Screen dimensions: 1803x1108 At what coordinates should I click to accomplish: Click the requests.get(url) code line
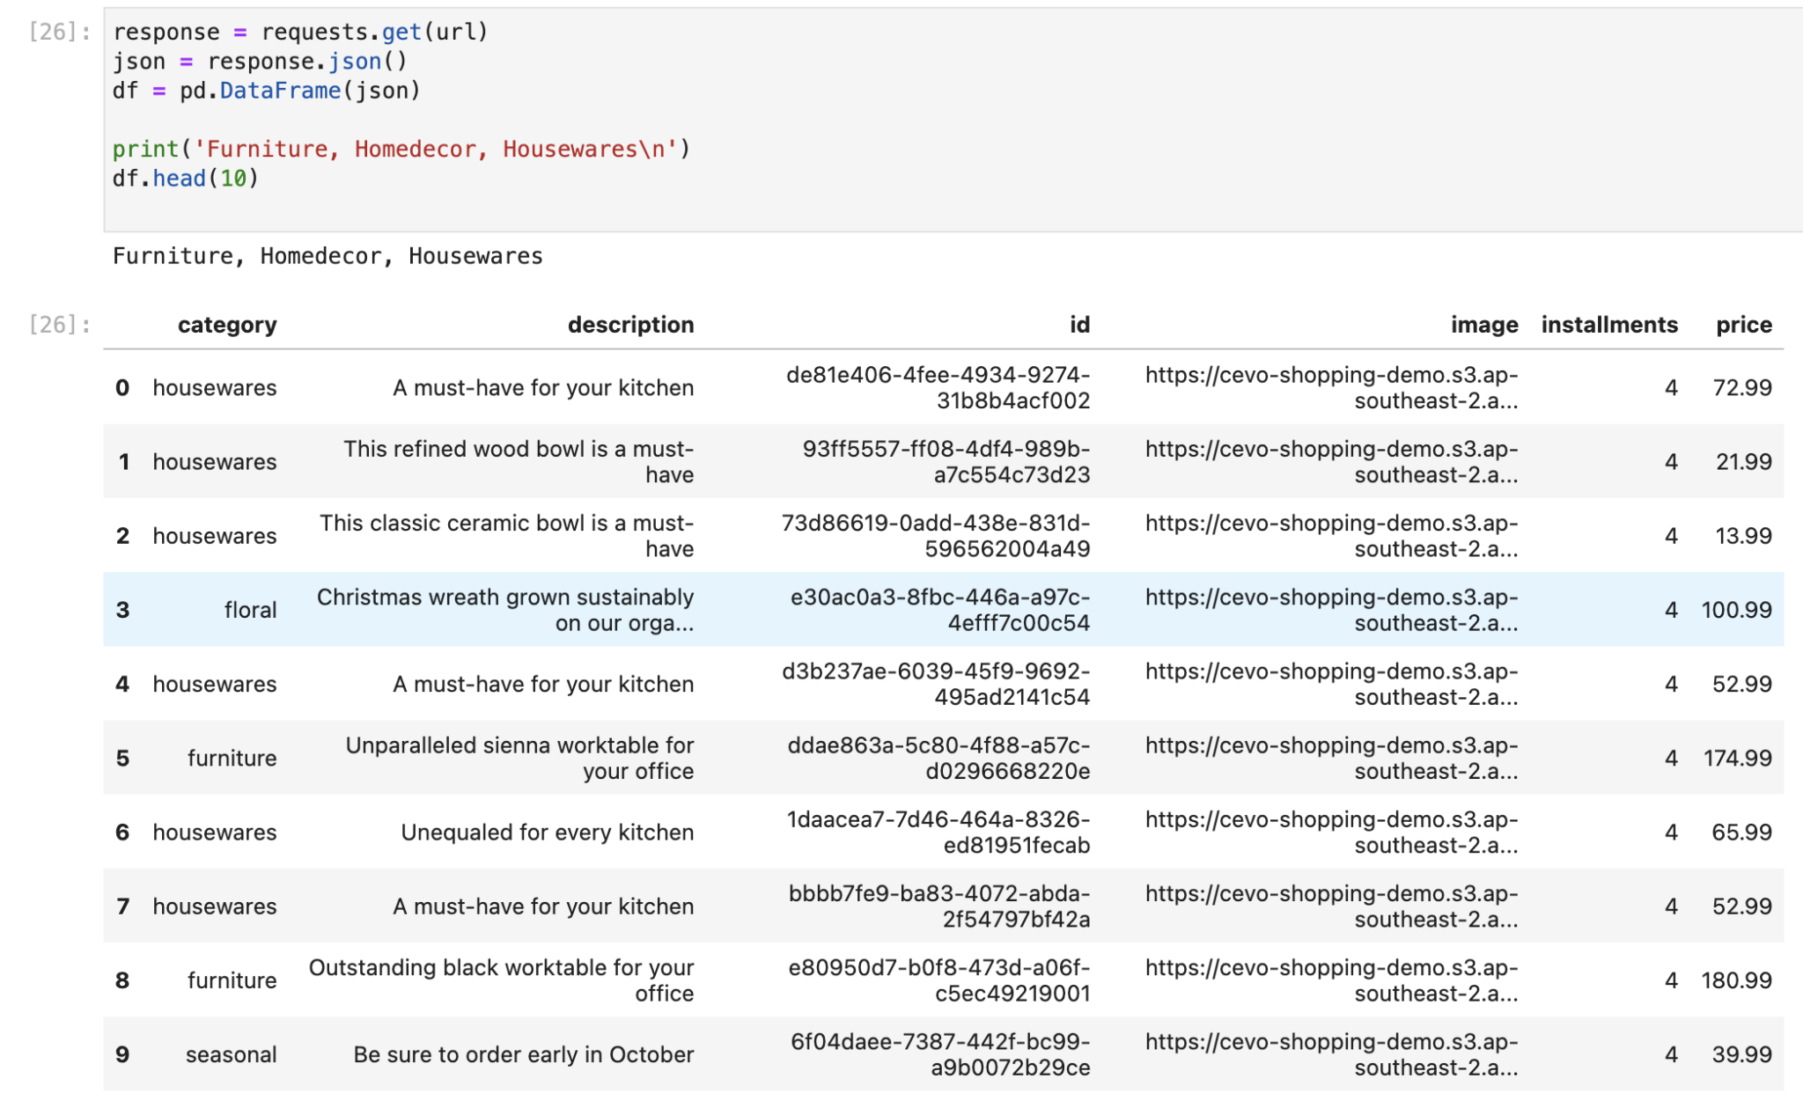[x=299, y=31]
